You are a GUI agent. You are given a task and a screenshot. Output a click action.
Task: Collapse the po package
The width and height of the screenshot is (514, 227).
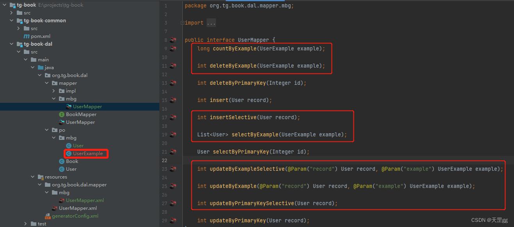(47, 130)
